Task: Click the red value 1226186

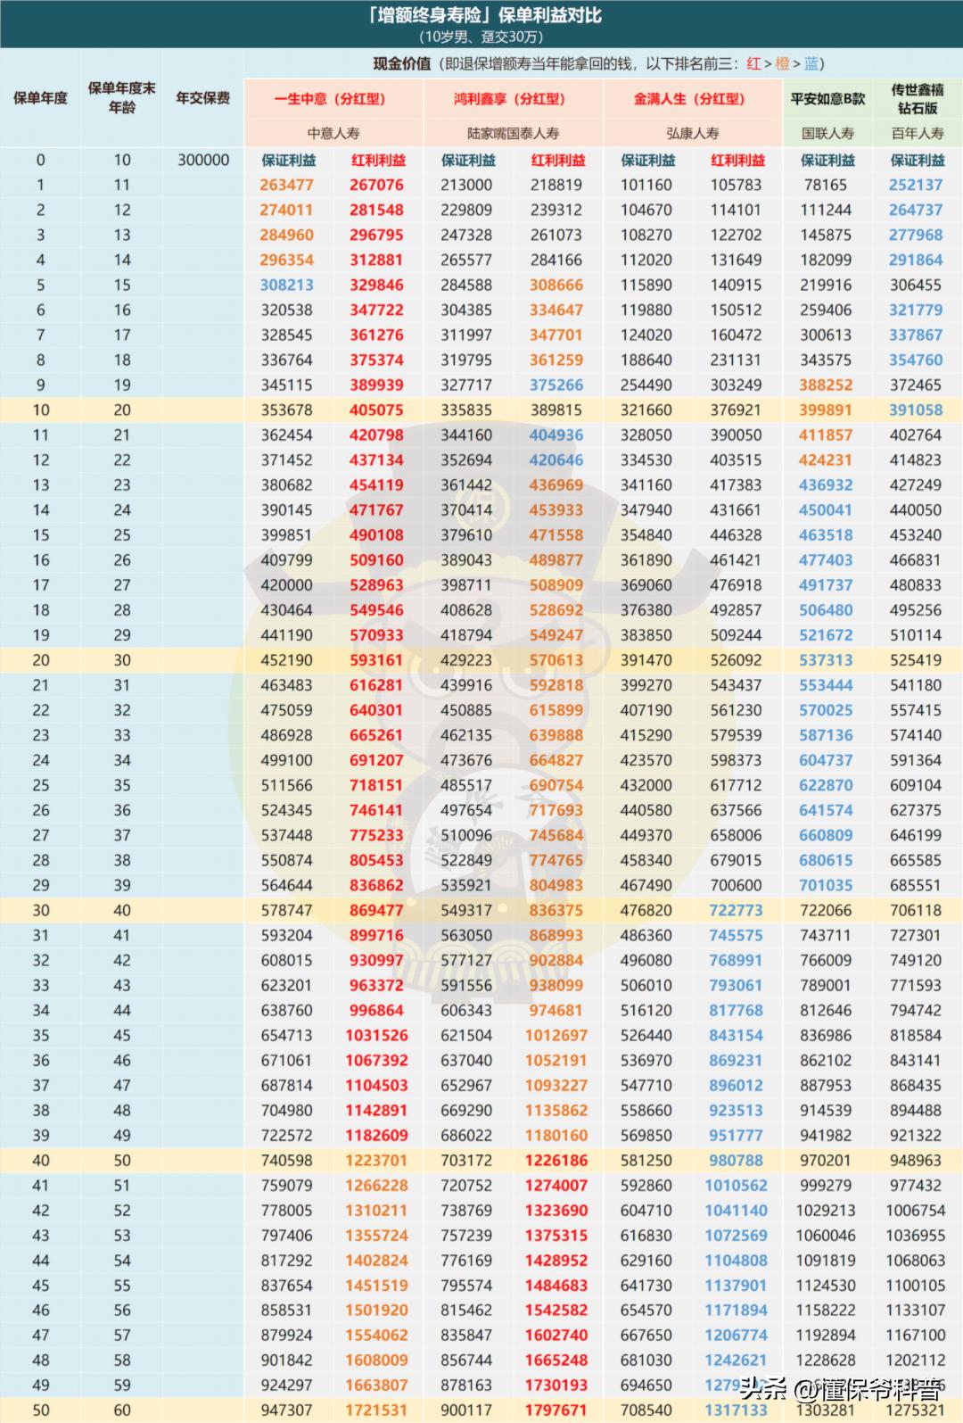Action: 556,1160
